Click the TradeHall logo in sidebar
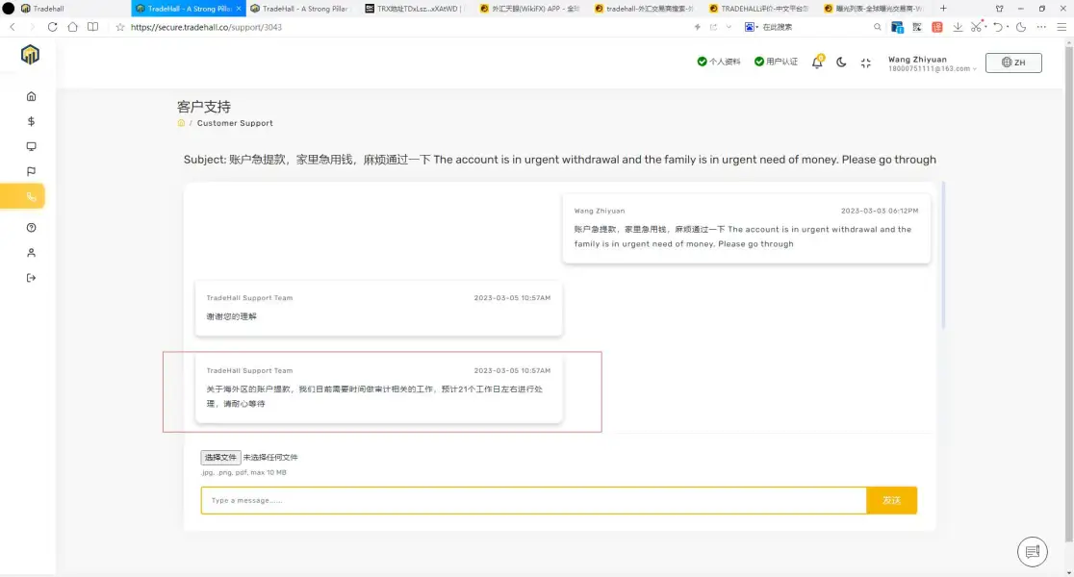This screenshot has height=577, width=1074. click(30, 54)
